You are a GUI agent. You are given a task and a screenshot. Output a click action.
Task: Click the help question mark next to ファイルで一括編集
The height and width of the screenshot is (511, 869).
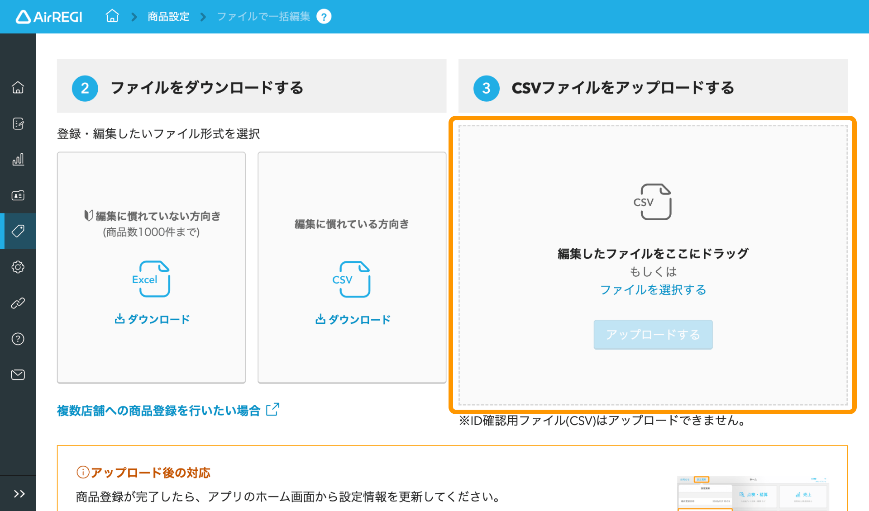coord(324,16)
